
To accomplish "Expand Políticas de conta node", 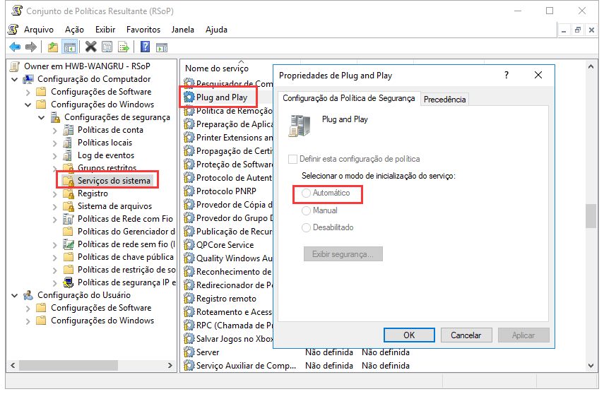I will pyautogui.click(x=54, y=130).
